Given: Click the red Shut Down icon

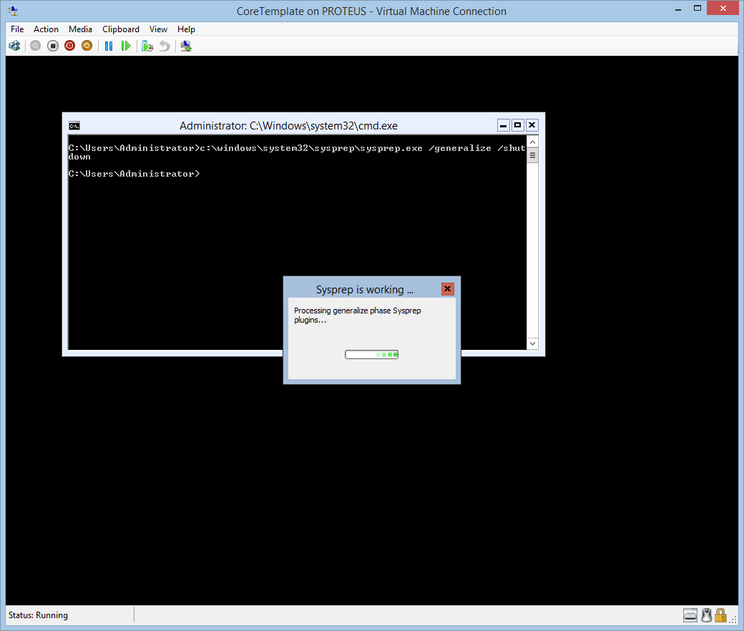Looking at the screenshot, I should (69, 46).
